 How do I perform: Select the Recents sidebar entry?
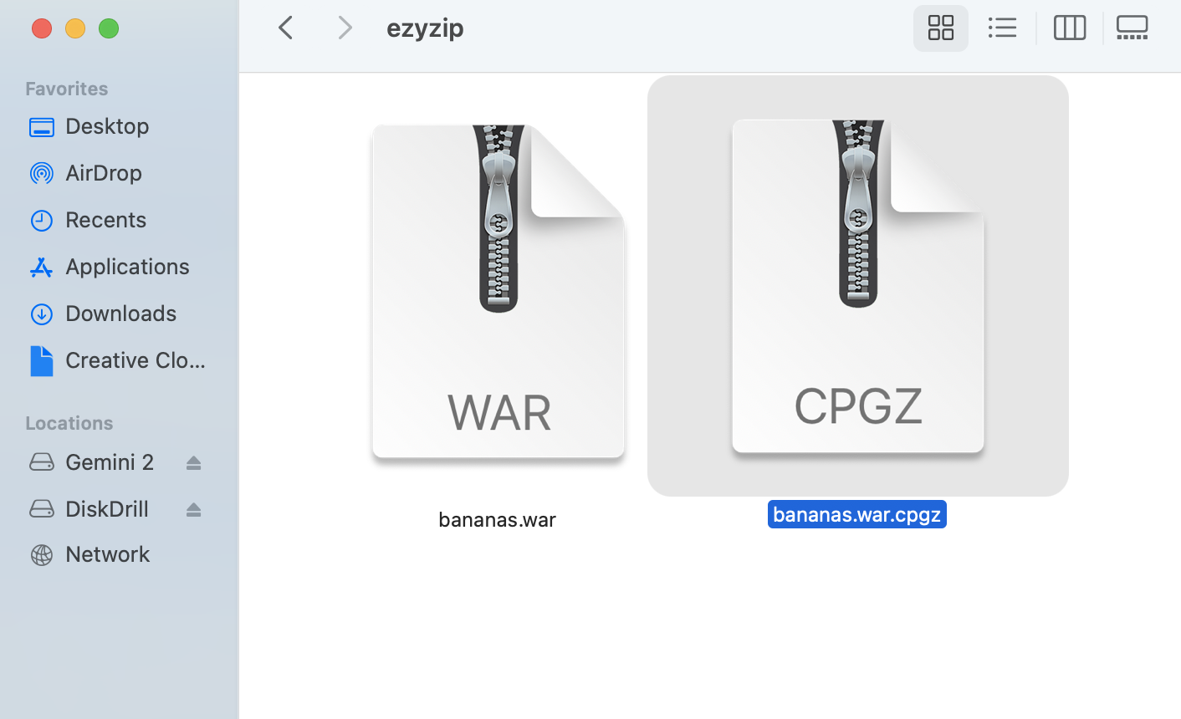[105, 220]
